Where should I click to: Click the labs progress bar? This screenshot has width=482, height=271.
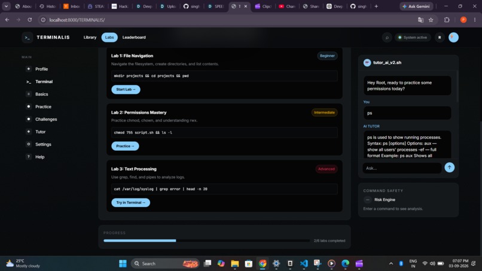(206, 240)
